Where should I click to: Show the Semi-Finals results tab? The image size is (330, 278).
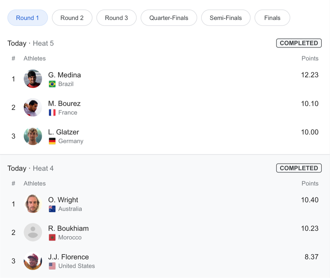point(226,18)
